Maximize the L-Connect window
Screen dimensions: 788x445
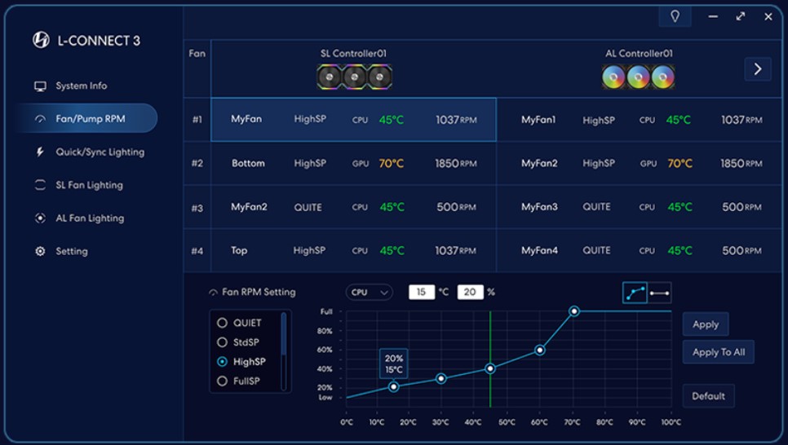[740, 16]
